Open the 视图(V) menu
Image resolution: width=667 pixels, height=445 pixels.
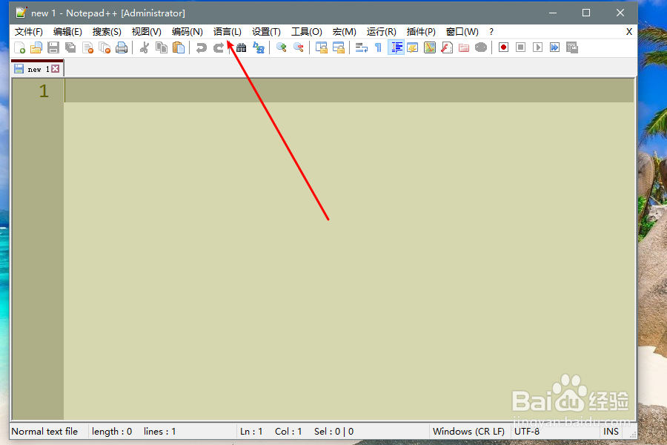click(146, 32)
